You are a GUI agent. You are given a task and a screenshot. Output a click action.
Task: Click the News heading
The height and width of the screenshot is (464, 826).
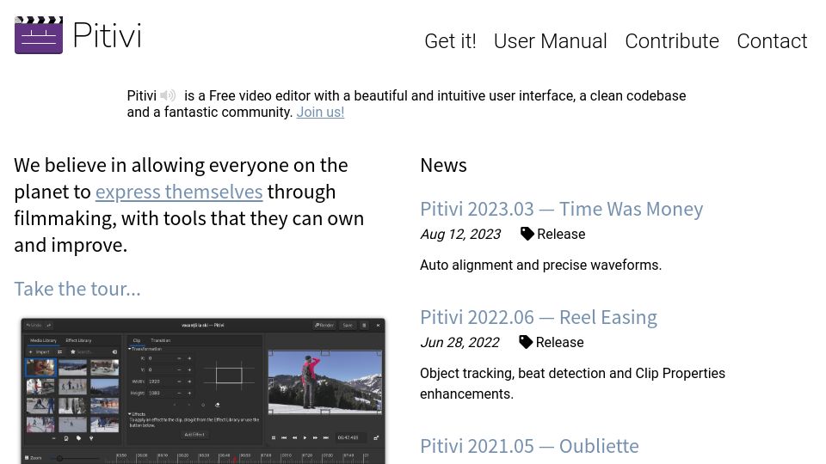(x=444, y=165)
